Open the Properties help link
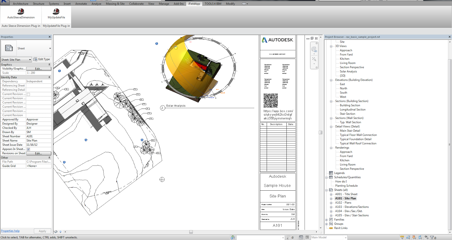 point(10,231)
